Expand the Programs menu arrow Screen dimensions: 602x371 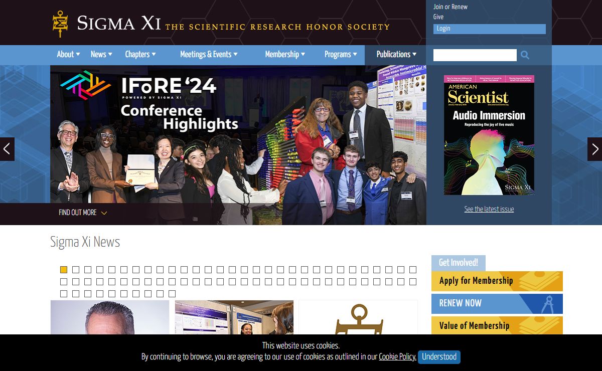(x=355, y=54)
